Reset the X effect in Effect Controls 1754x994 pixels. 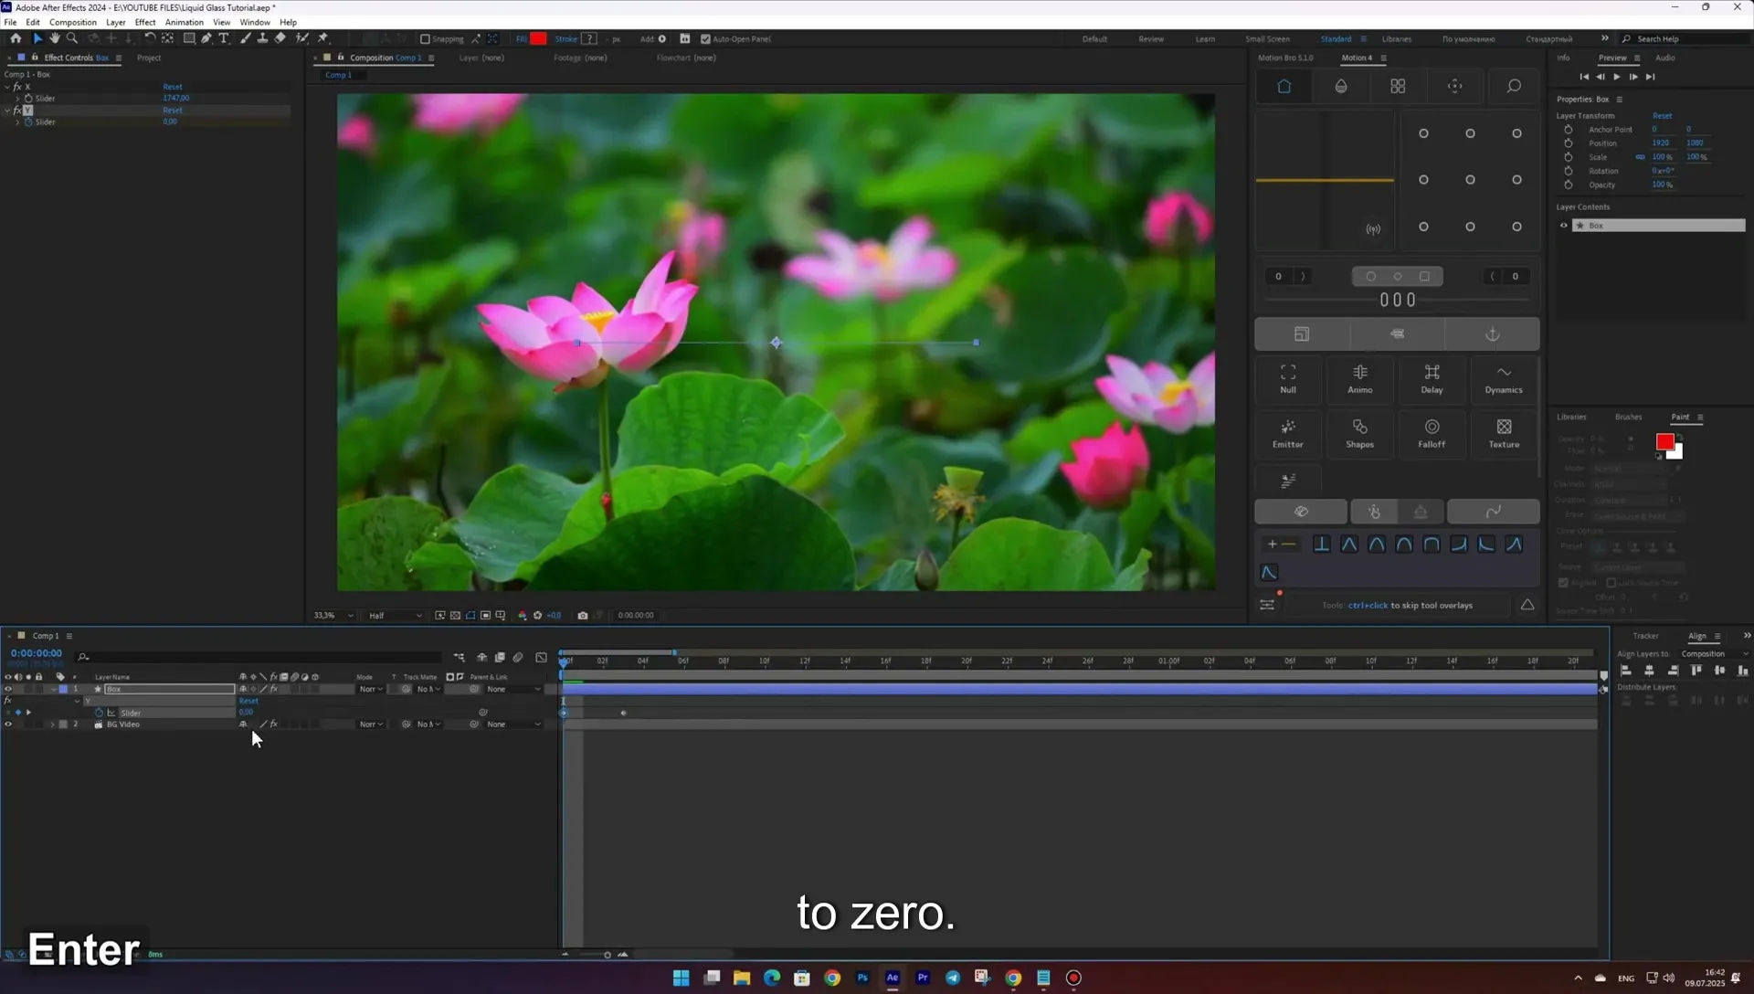[173, 87]
